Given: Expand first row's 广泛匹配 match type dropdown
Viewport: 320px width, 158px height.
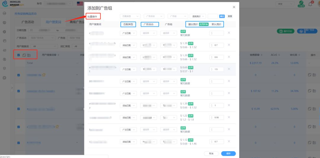Looking at the screenshot, I should point(129,33).
